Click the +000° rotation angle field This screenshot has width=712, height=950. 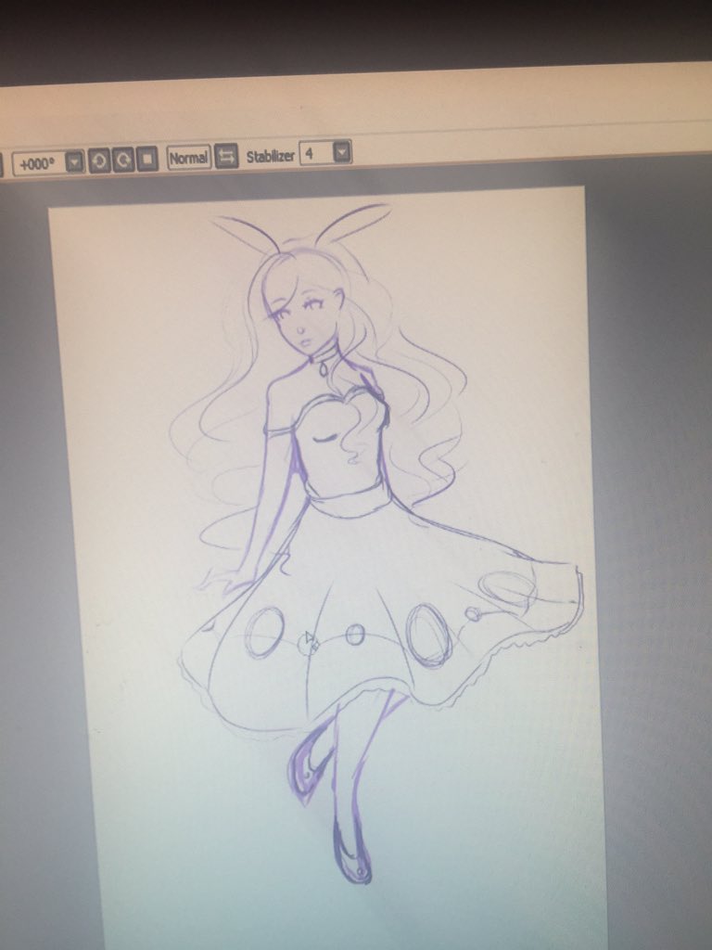[39, 163]
